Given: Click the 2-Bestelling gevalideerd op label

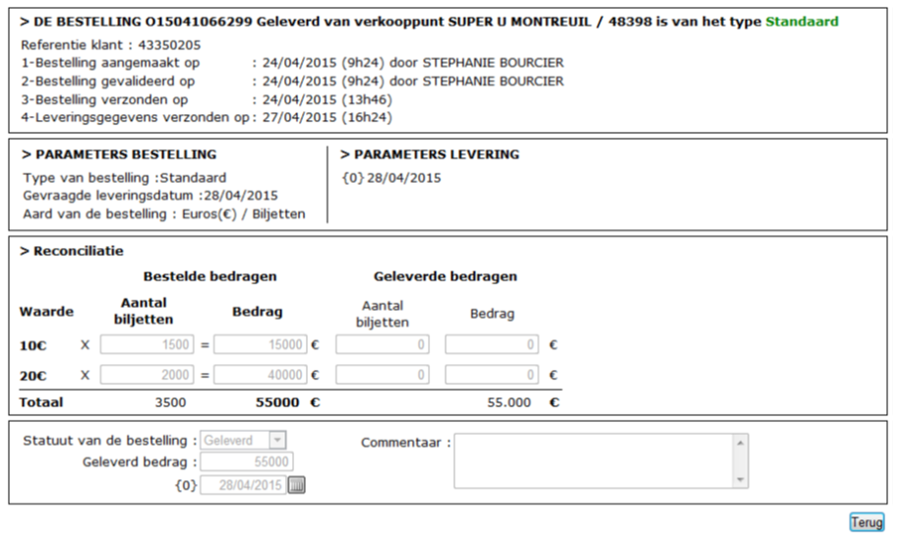Looking at the screenshot, I should pos(108,81).
